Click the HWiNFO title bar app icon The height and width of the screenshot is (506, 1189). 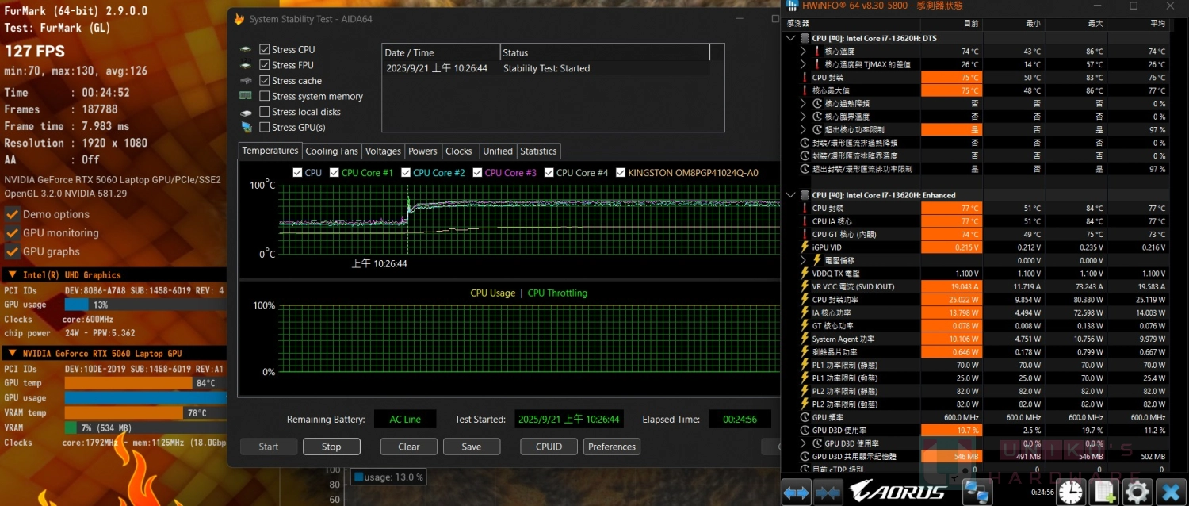tap(791, 6)
